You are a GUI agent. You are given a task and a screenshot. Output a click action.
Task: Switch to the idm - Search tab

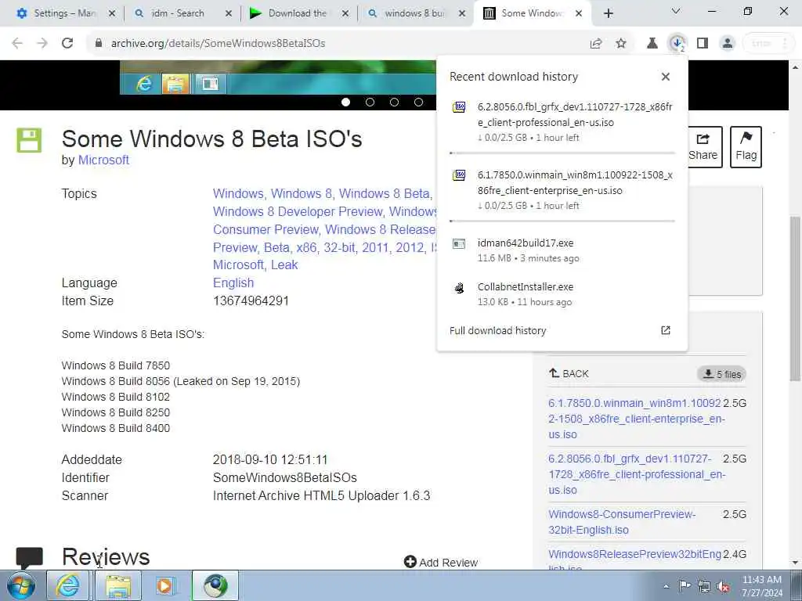pyautogui.click(x=176, y=13)
